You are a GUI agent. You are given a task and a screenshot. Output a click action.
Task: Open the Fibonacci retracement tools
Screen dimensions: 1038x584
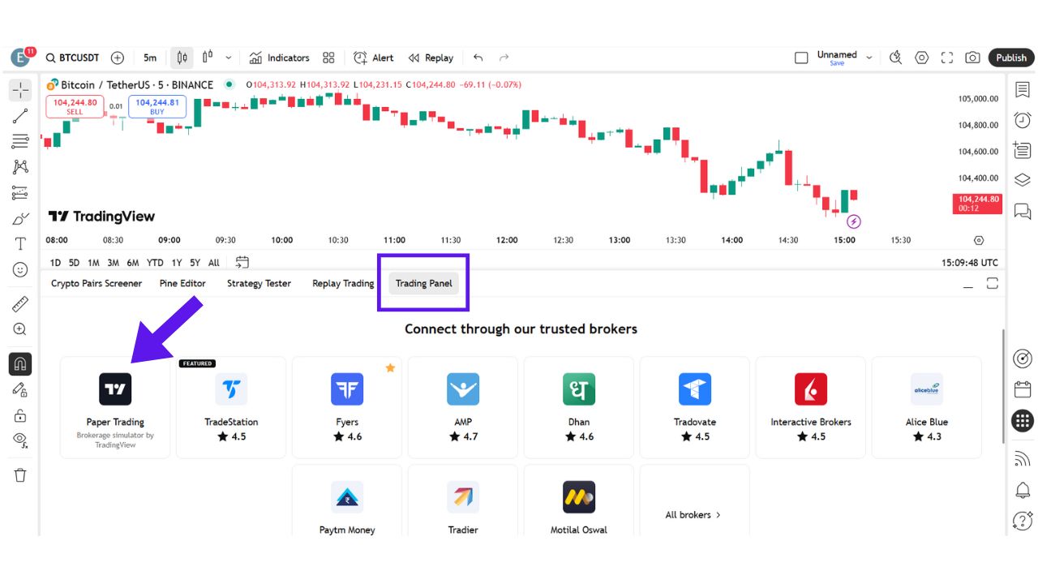click(20, 141)
